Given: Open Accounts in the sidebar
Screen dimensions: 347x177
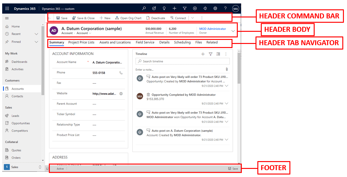Looking at the screenshot, I should (x=22, y=88).
